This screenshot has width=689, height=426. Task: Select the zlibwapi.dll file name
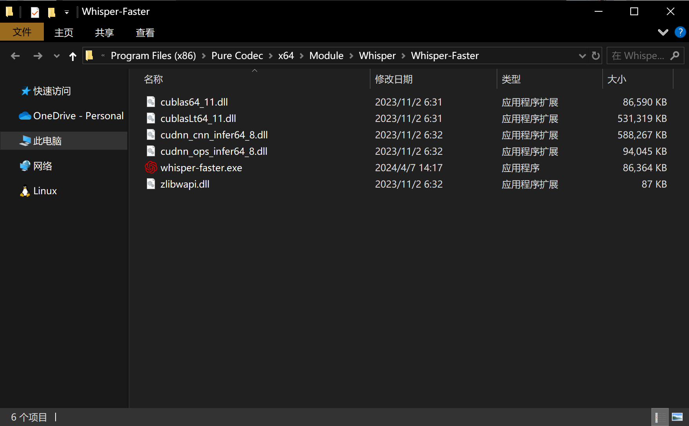(x=185, y=184)
